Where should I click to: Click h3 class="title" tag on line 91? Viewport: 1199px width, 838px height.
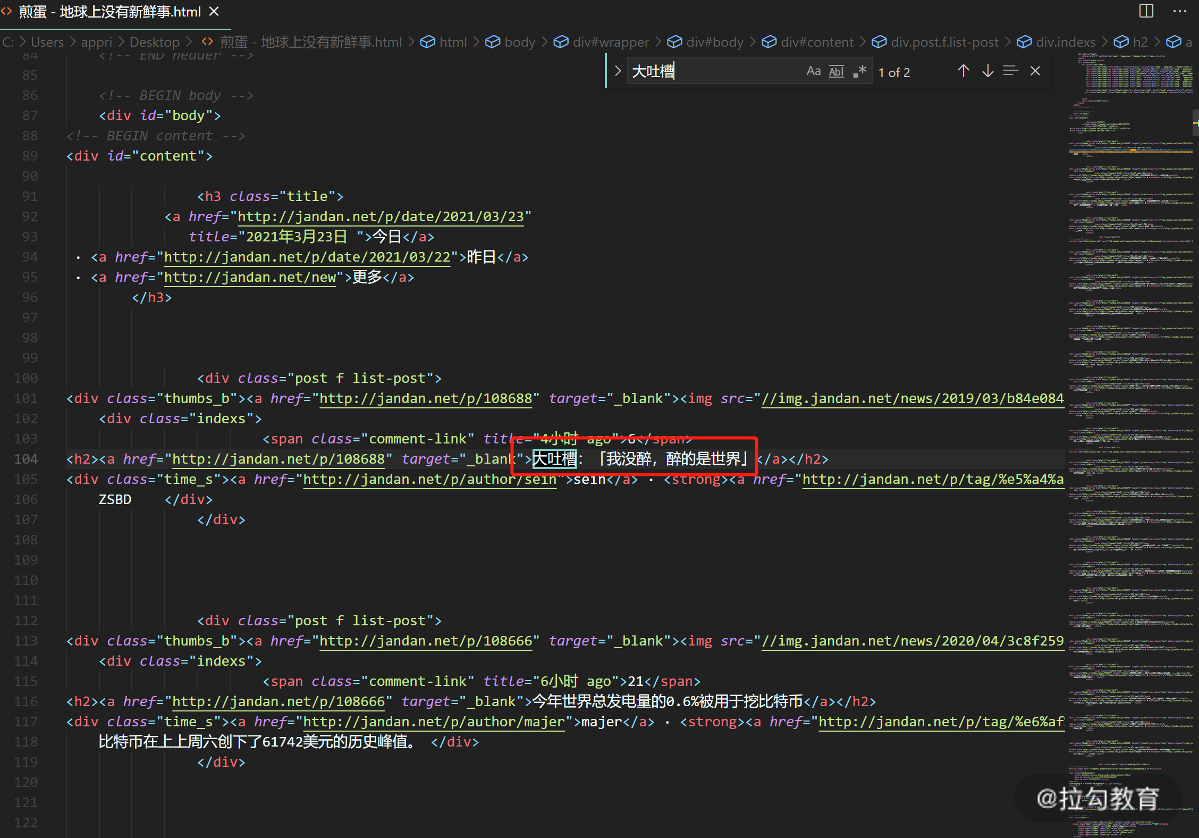[271, 196]
